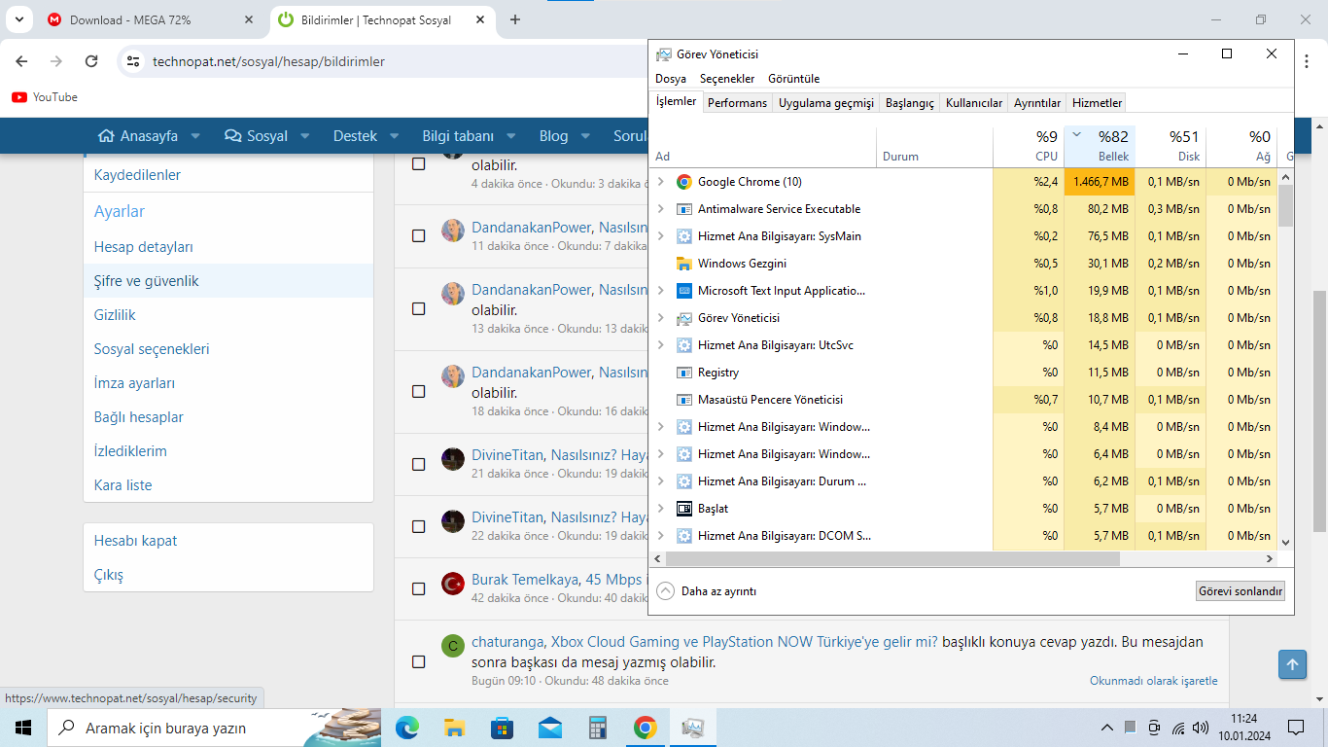Viewport: 1328px width, 747px height.
Task: Open the Seçenekler menu
Action: click(x=727, y=79)
